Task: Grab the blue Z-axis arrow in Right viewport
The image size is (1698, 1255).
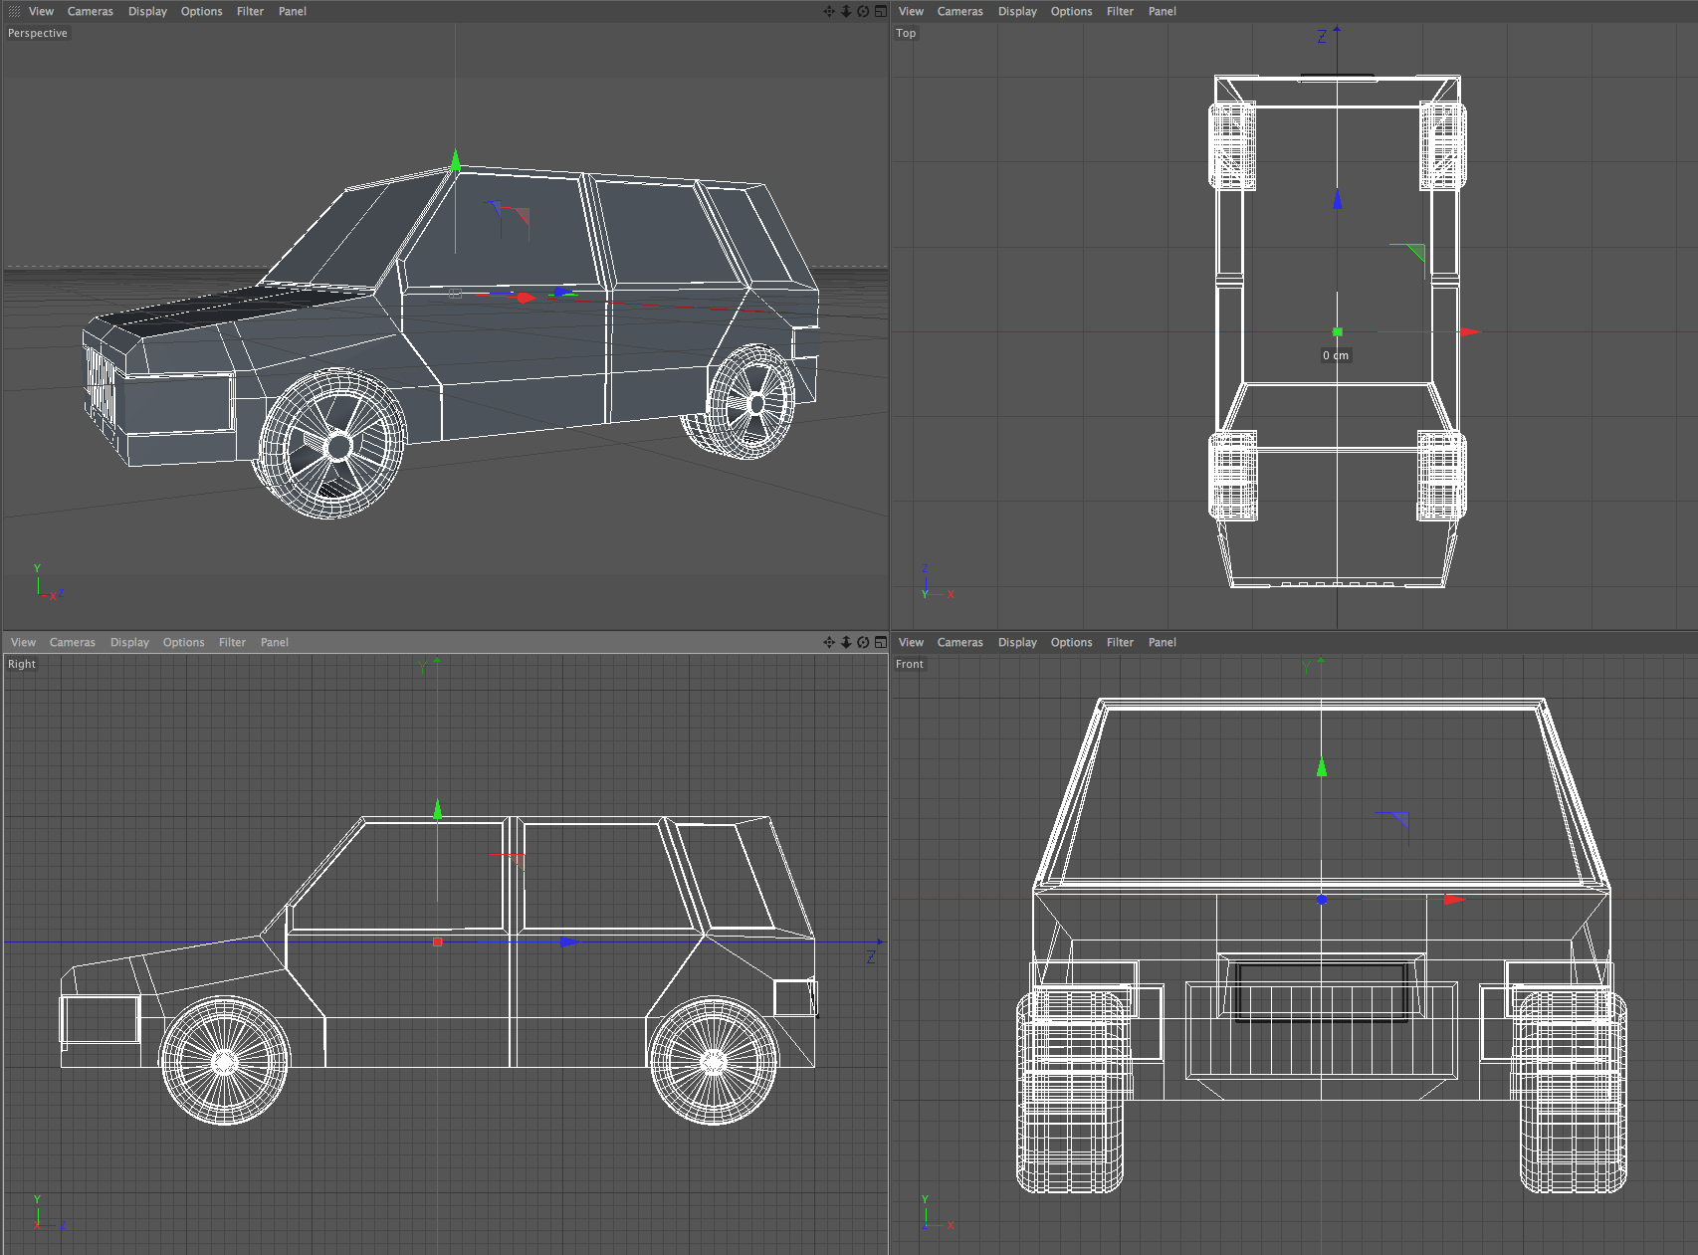Action: point(569,941)
